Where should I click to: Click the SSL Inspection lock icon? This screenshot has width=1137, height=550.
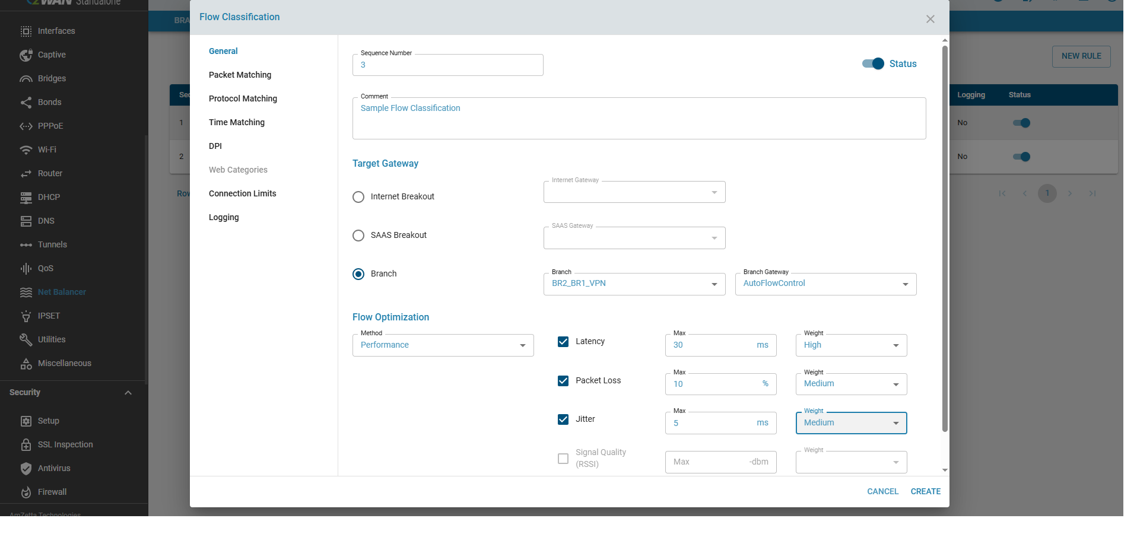pos(26,445)
